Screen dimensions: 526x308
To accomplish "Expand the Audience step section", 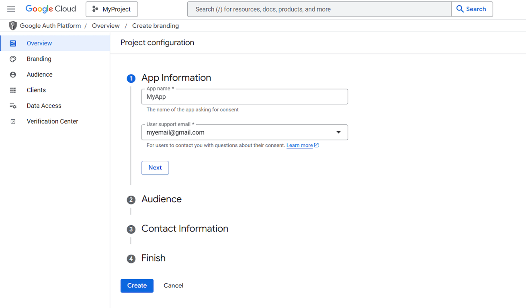I will click(x=162, y=199).
